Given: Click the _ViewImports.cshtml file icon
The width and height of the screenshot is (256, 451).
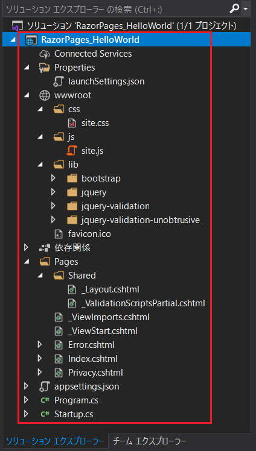Looking at the screenshot, I should click(x=59, y=318).
